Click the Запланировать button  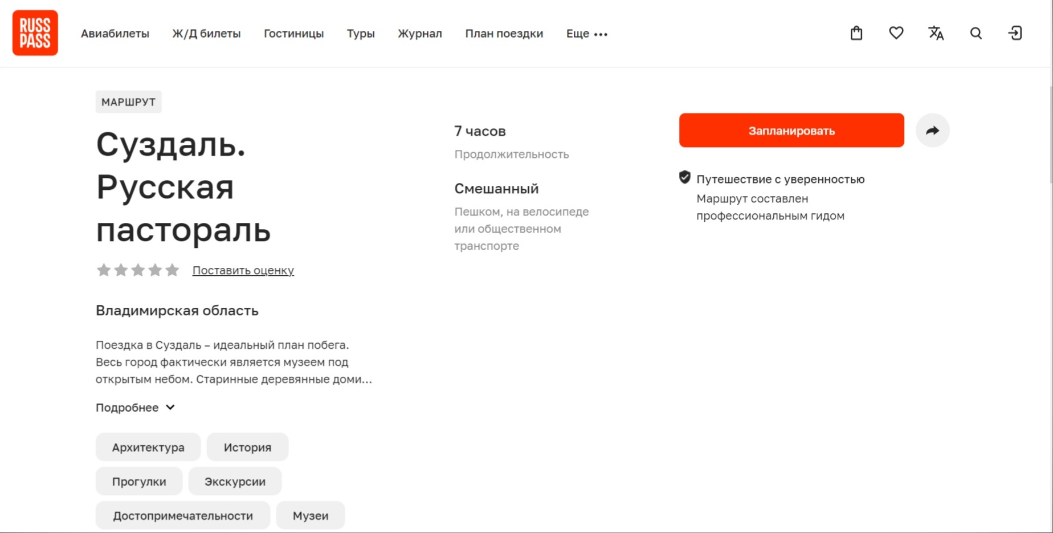tap(791, 131)
